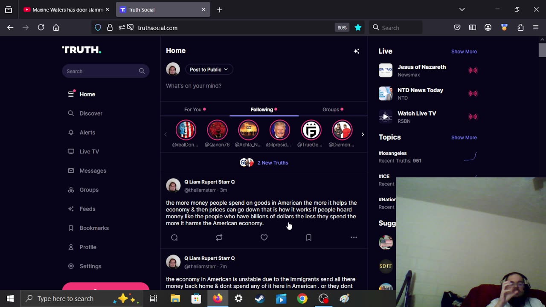Open more options for 3m post

[x=354, y=237]
